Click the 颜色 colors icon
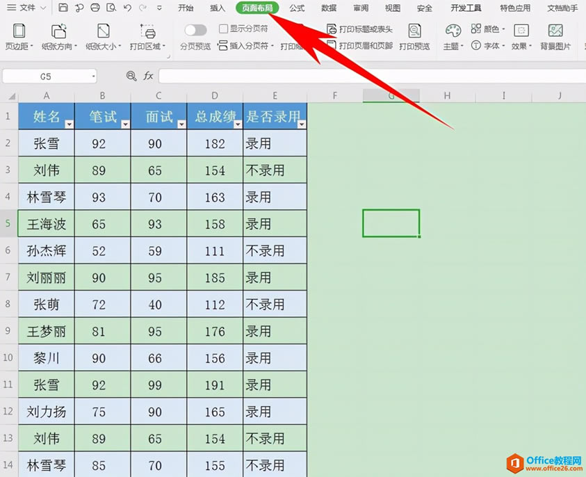Image resolution: width=586 pixels, height=477 pixels. [x=475, y=29]
